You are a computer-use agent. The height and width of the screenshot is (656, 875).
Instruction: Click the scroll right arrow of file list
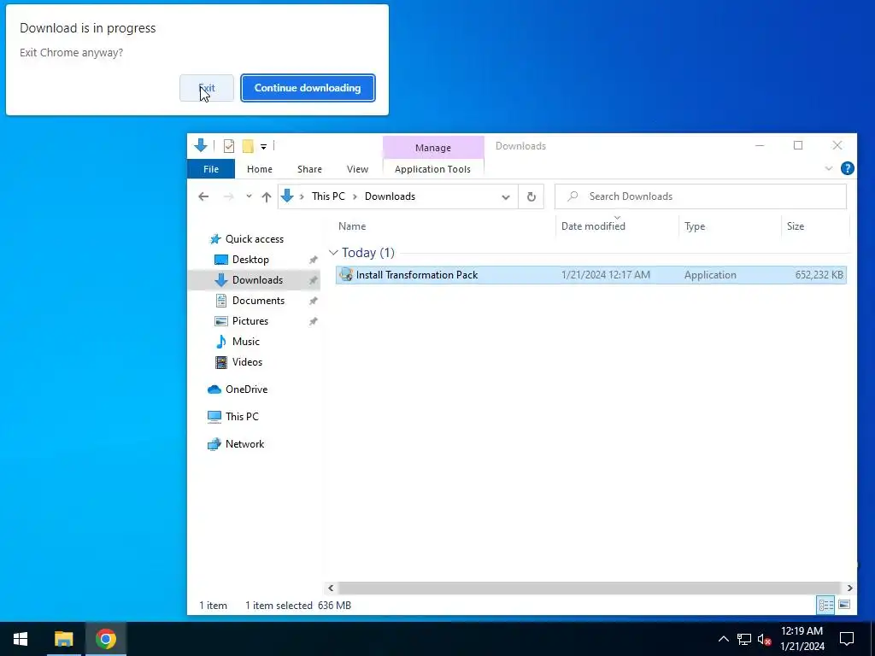(x=849, y=588)
